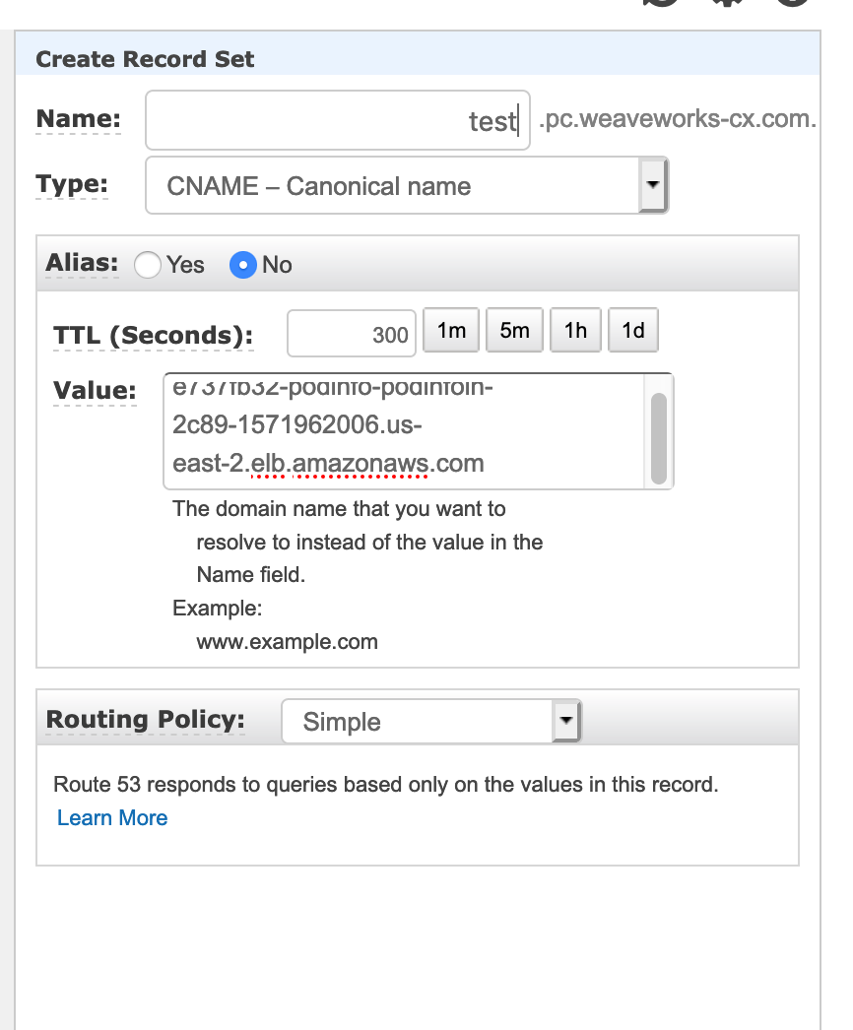
Task: Open the Learn More link
Action: click(112, 818)
